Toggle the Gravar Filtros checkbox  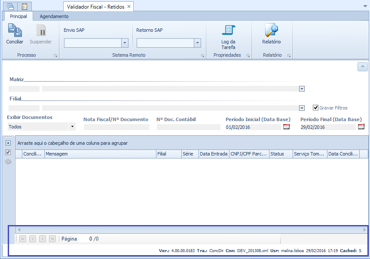[x=315, y=108]
